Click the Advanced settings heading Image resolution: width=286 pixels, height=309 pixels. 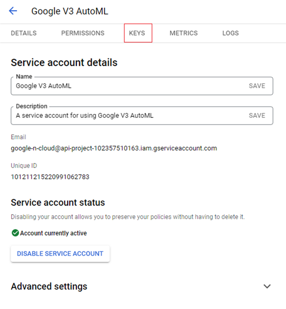49,286
